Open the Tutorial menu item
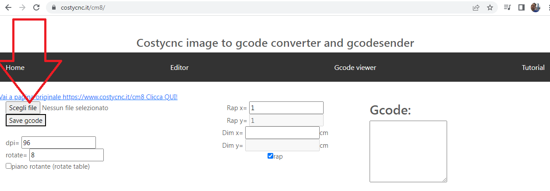Viewport: 550px width, 191px height. tap(533, 68)
